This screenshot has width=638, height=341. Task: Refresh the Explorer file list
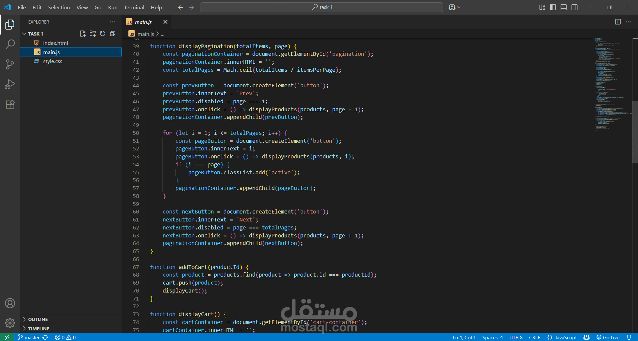click(x=103, y=34)
